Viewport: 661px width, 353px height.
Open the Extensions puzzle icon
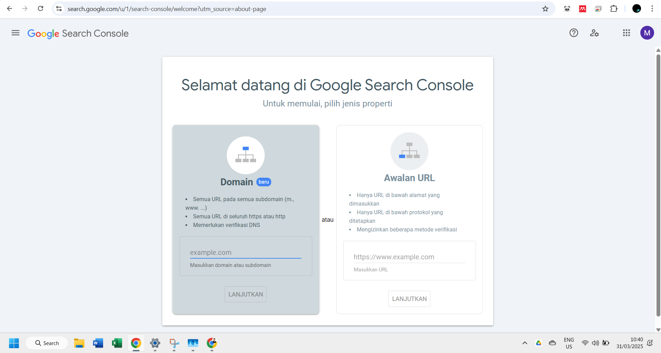(614, 9)
